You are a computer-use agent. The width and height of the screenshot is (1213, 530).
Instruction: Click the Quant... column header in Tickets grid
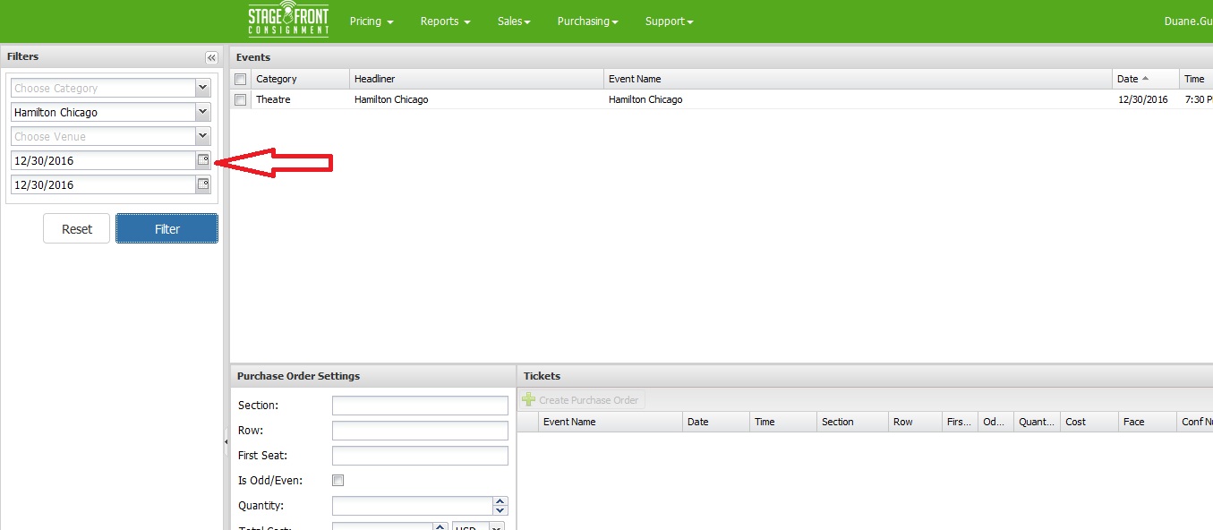[x=1037, y=422]
